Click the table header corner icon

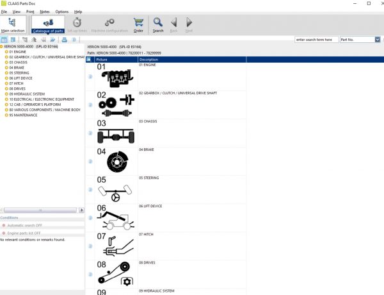coord(89,60)
